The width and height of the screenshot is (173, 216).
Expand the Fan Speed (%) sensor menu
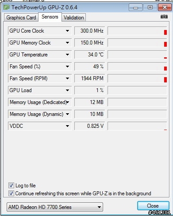point(67,67)
